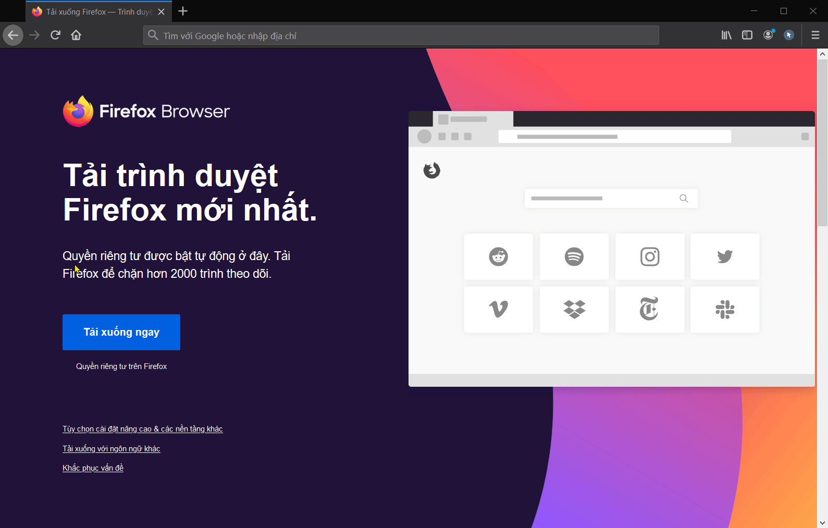Minimize the Firefox window
Image resolution: width=828 pixels, height=528 pixels.
(x=753, y=11)
